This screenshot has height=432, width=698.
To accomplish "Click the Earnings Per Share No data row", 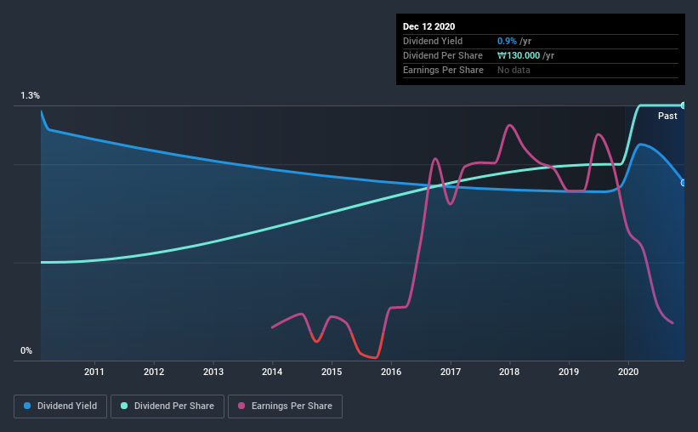I will (541, 70).
